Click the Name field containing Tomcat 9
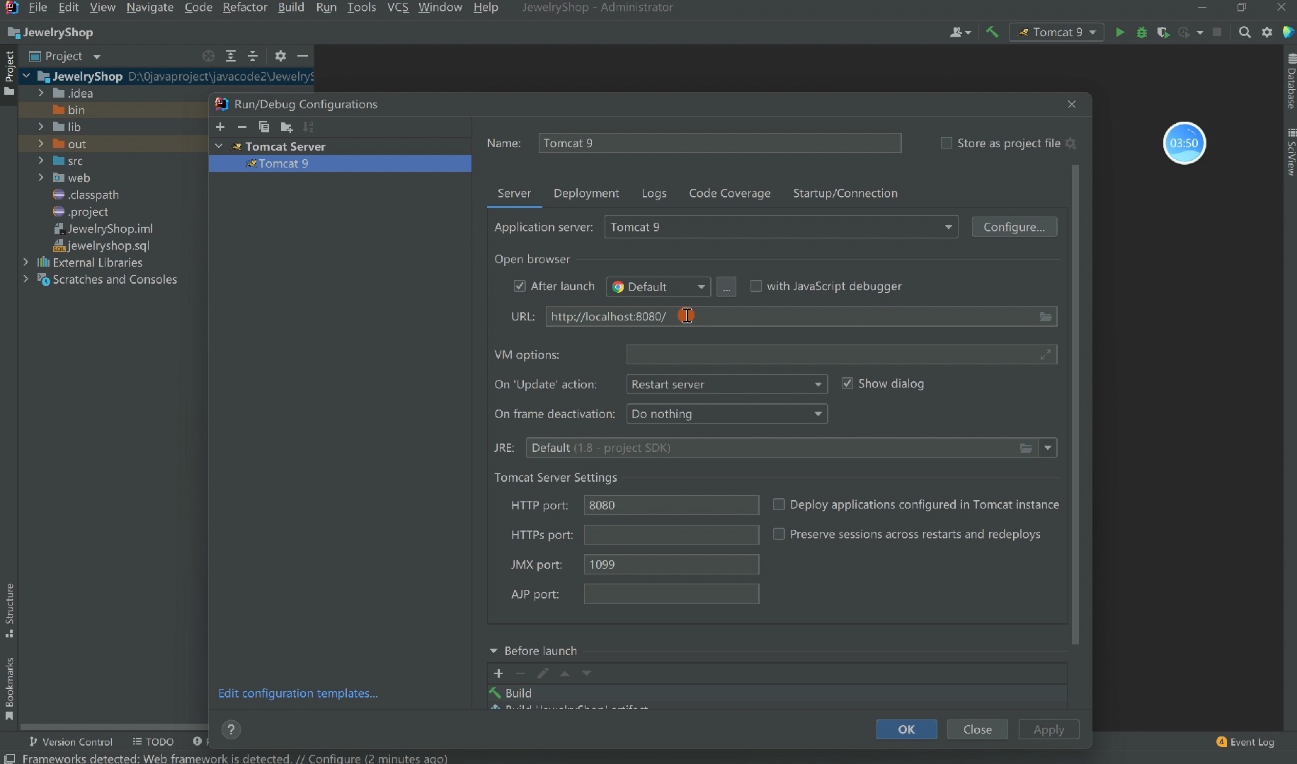The height and width of the screenshot is (764, 1297). pyautogui.click(x=720, y=143)
